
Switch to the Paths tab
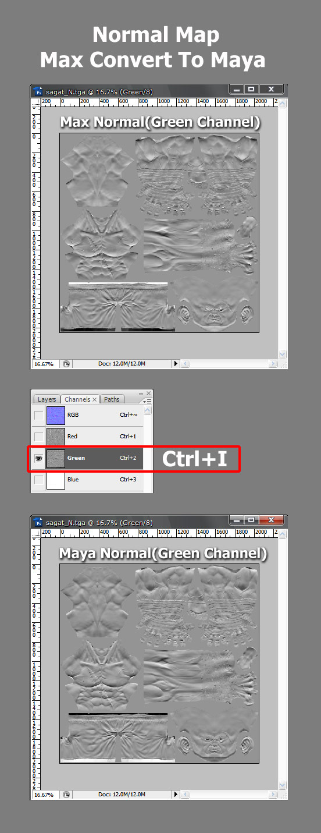pyautogui.click(x=112, y=399)
